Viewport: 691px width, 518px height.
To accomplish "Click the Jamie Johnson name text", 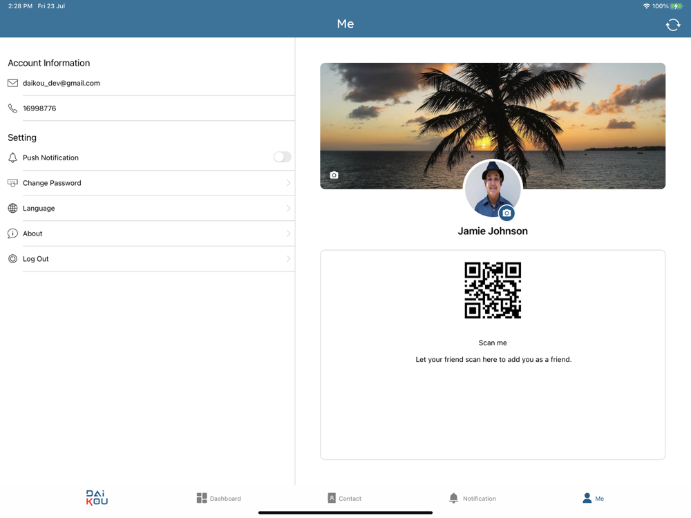I will pos(493,231).
